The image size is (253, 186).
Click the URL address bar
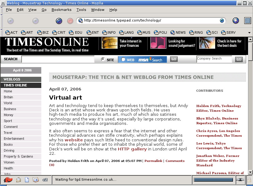[151, 21]
